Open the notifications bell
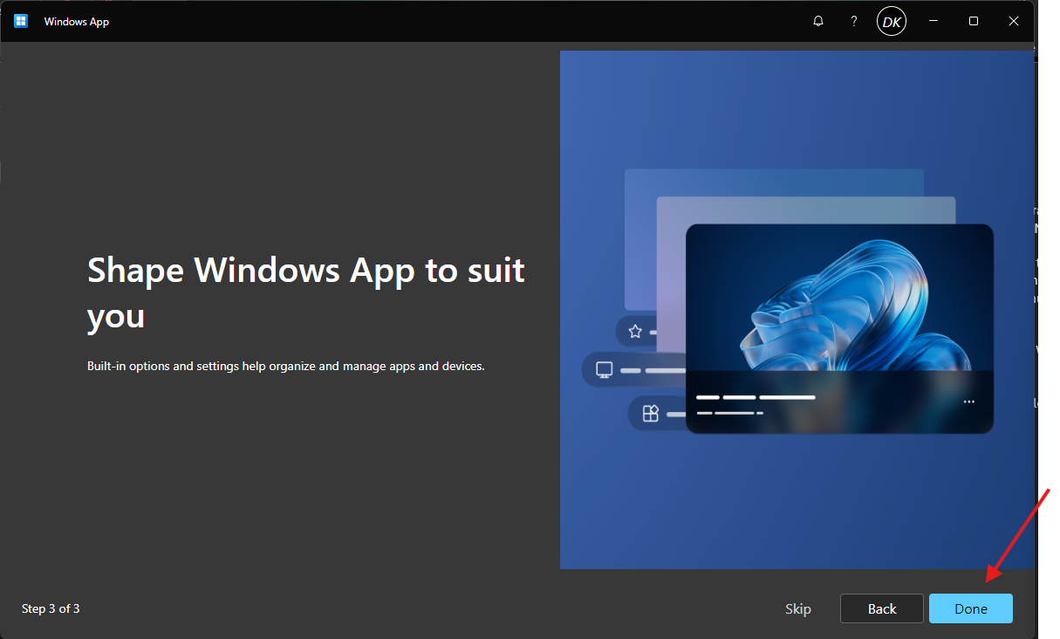This screenshot has width=1060, height=639. click(818, 21)
